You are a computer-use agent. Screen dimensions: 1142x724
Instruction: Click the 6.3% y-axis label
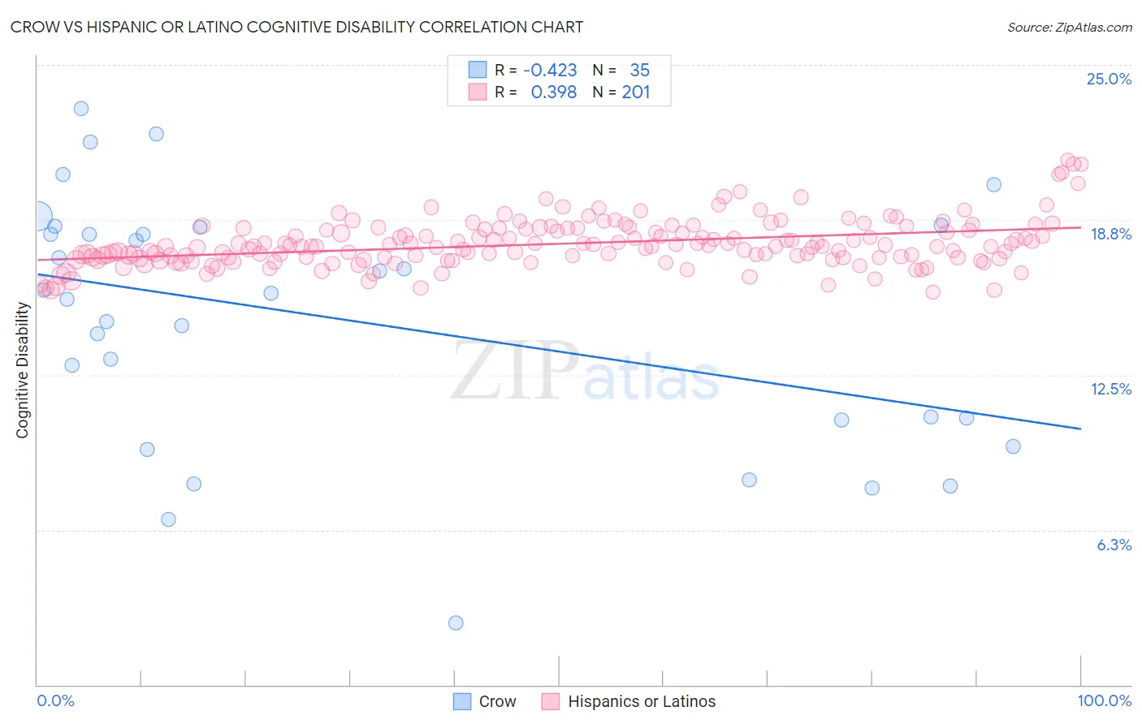[x=1114, y=545]
